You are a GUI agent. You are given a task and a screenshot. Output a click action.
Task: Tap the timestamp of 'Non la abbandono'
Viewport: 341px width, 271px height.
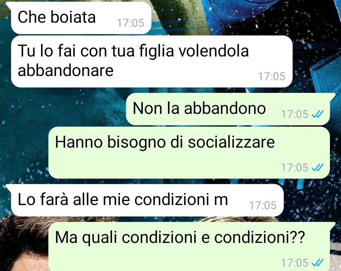[x=295, y=114]
